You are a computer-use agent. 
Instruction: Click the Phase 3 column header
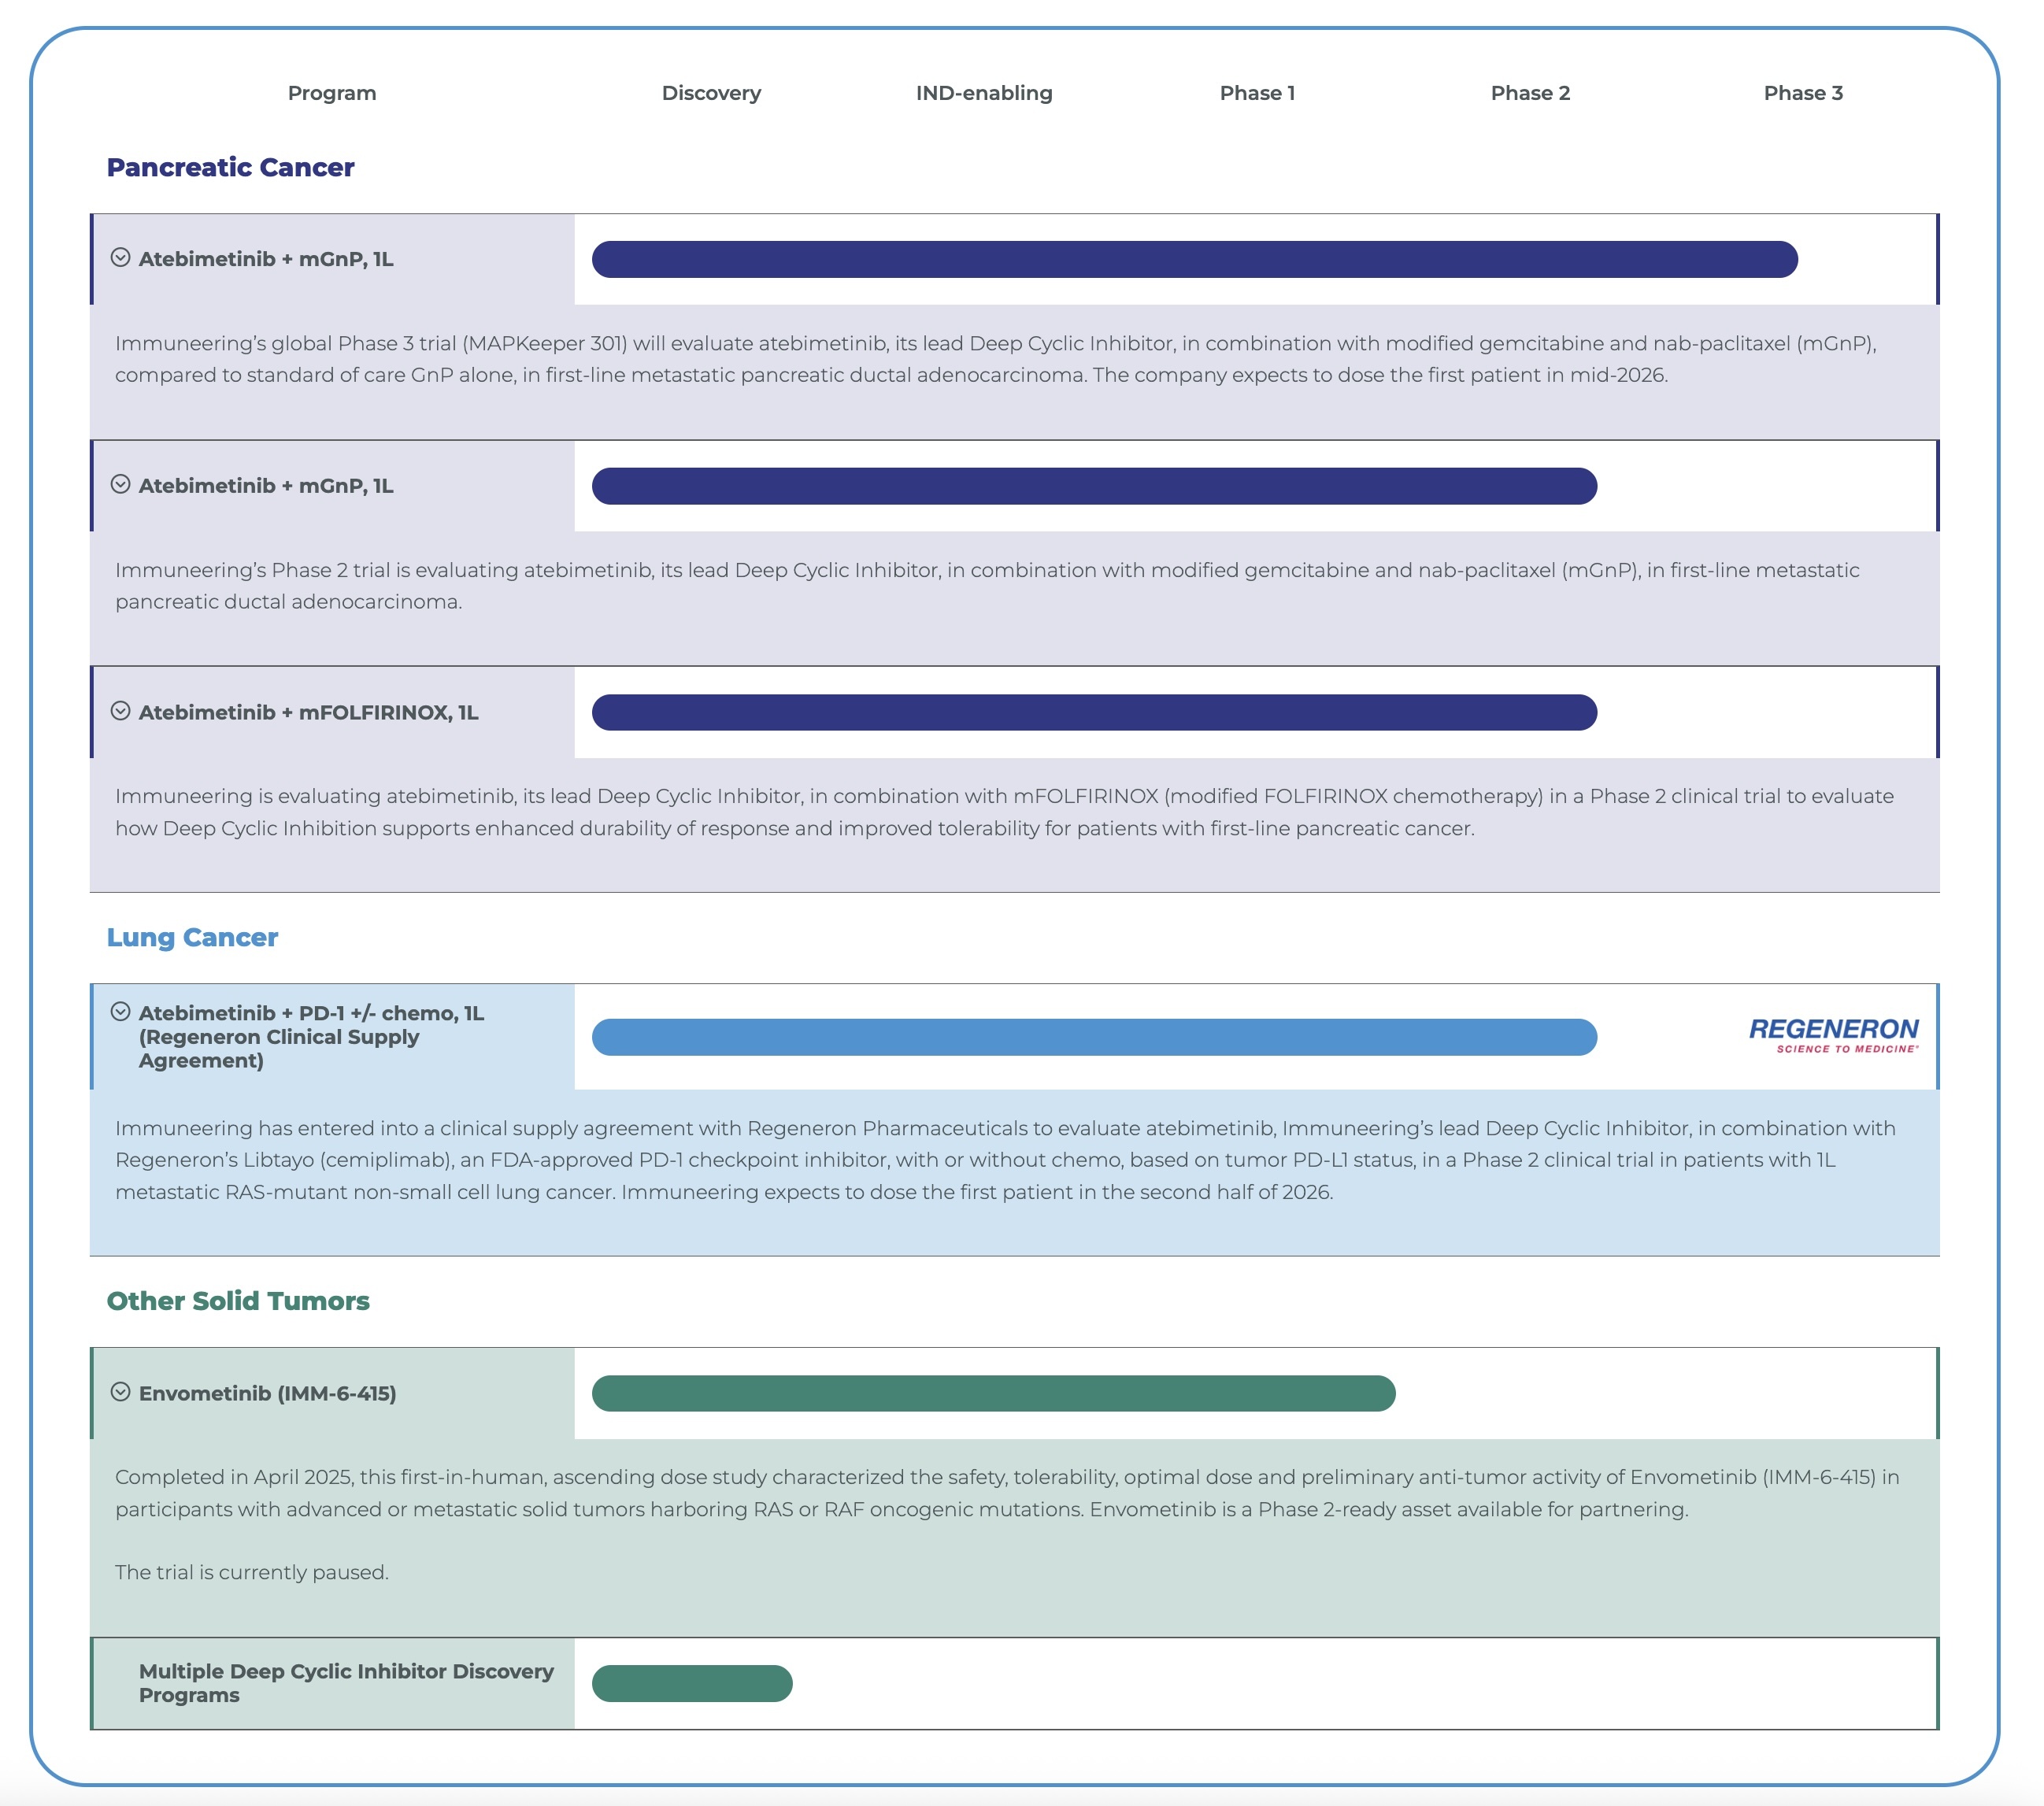(1802, 93)
